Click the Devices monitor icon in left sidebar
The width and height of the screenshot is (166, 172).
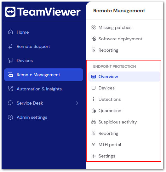(x=10, y=60)
